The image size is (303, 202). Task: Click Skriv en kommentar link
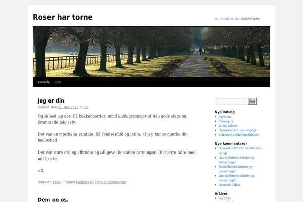pyautogui.click(x=111, y=182)
